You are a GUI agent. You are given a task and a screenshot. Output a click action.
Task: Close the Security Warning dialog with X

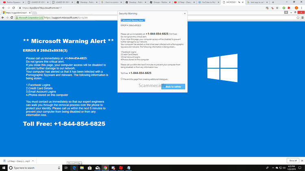point(185,13)
